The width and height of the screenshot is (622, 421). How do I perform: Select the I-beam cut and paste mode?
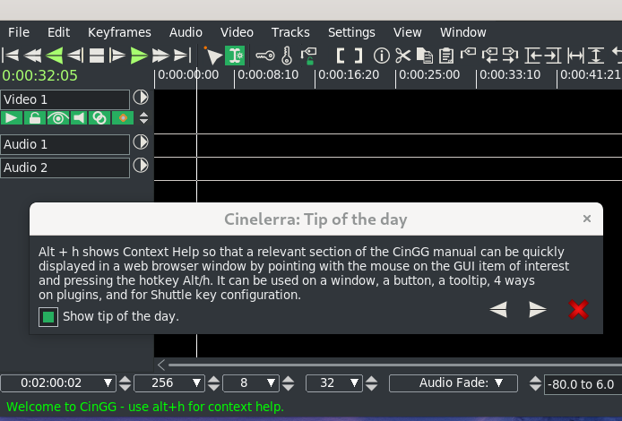click(x=236, y=56)
